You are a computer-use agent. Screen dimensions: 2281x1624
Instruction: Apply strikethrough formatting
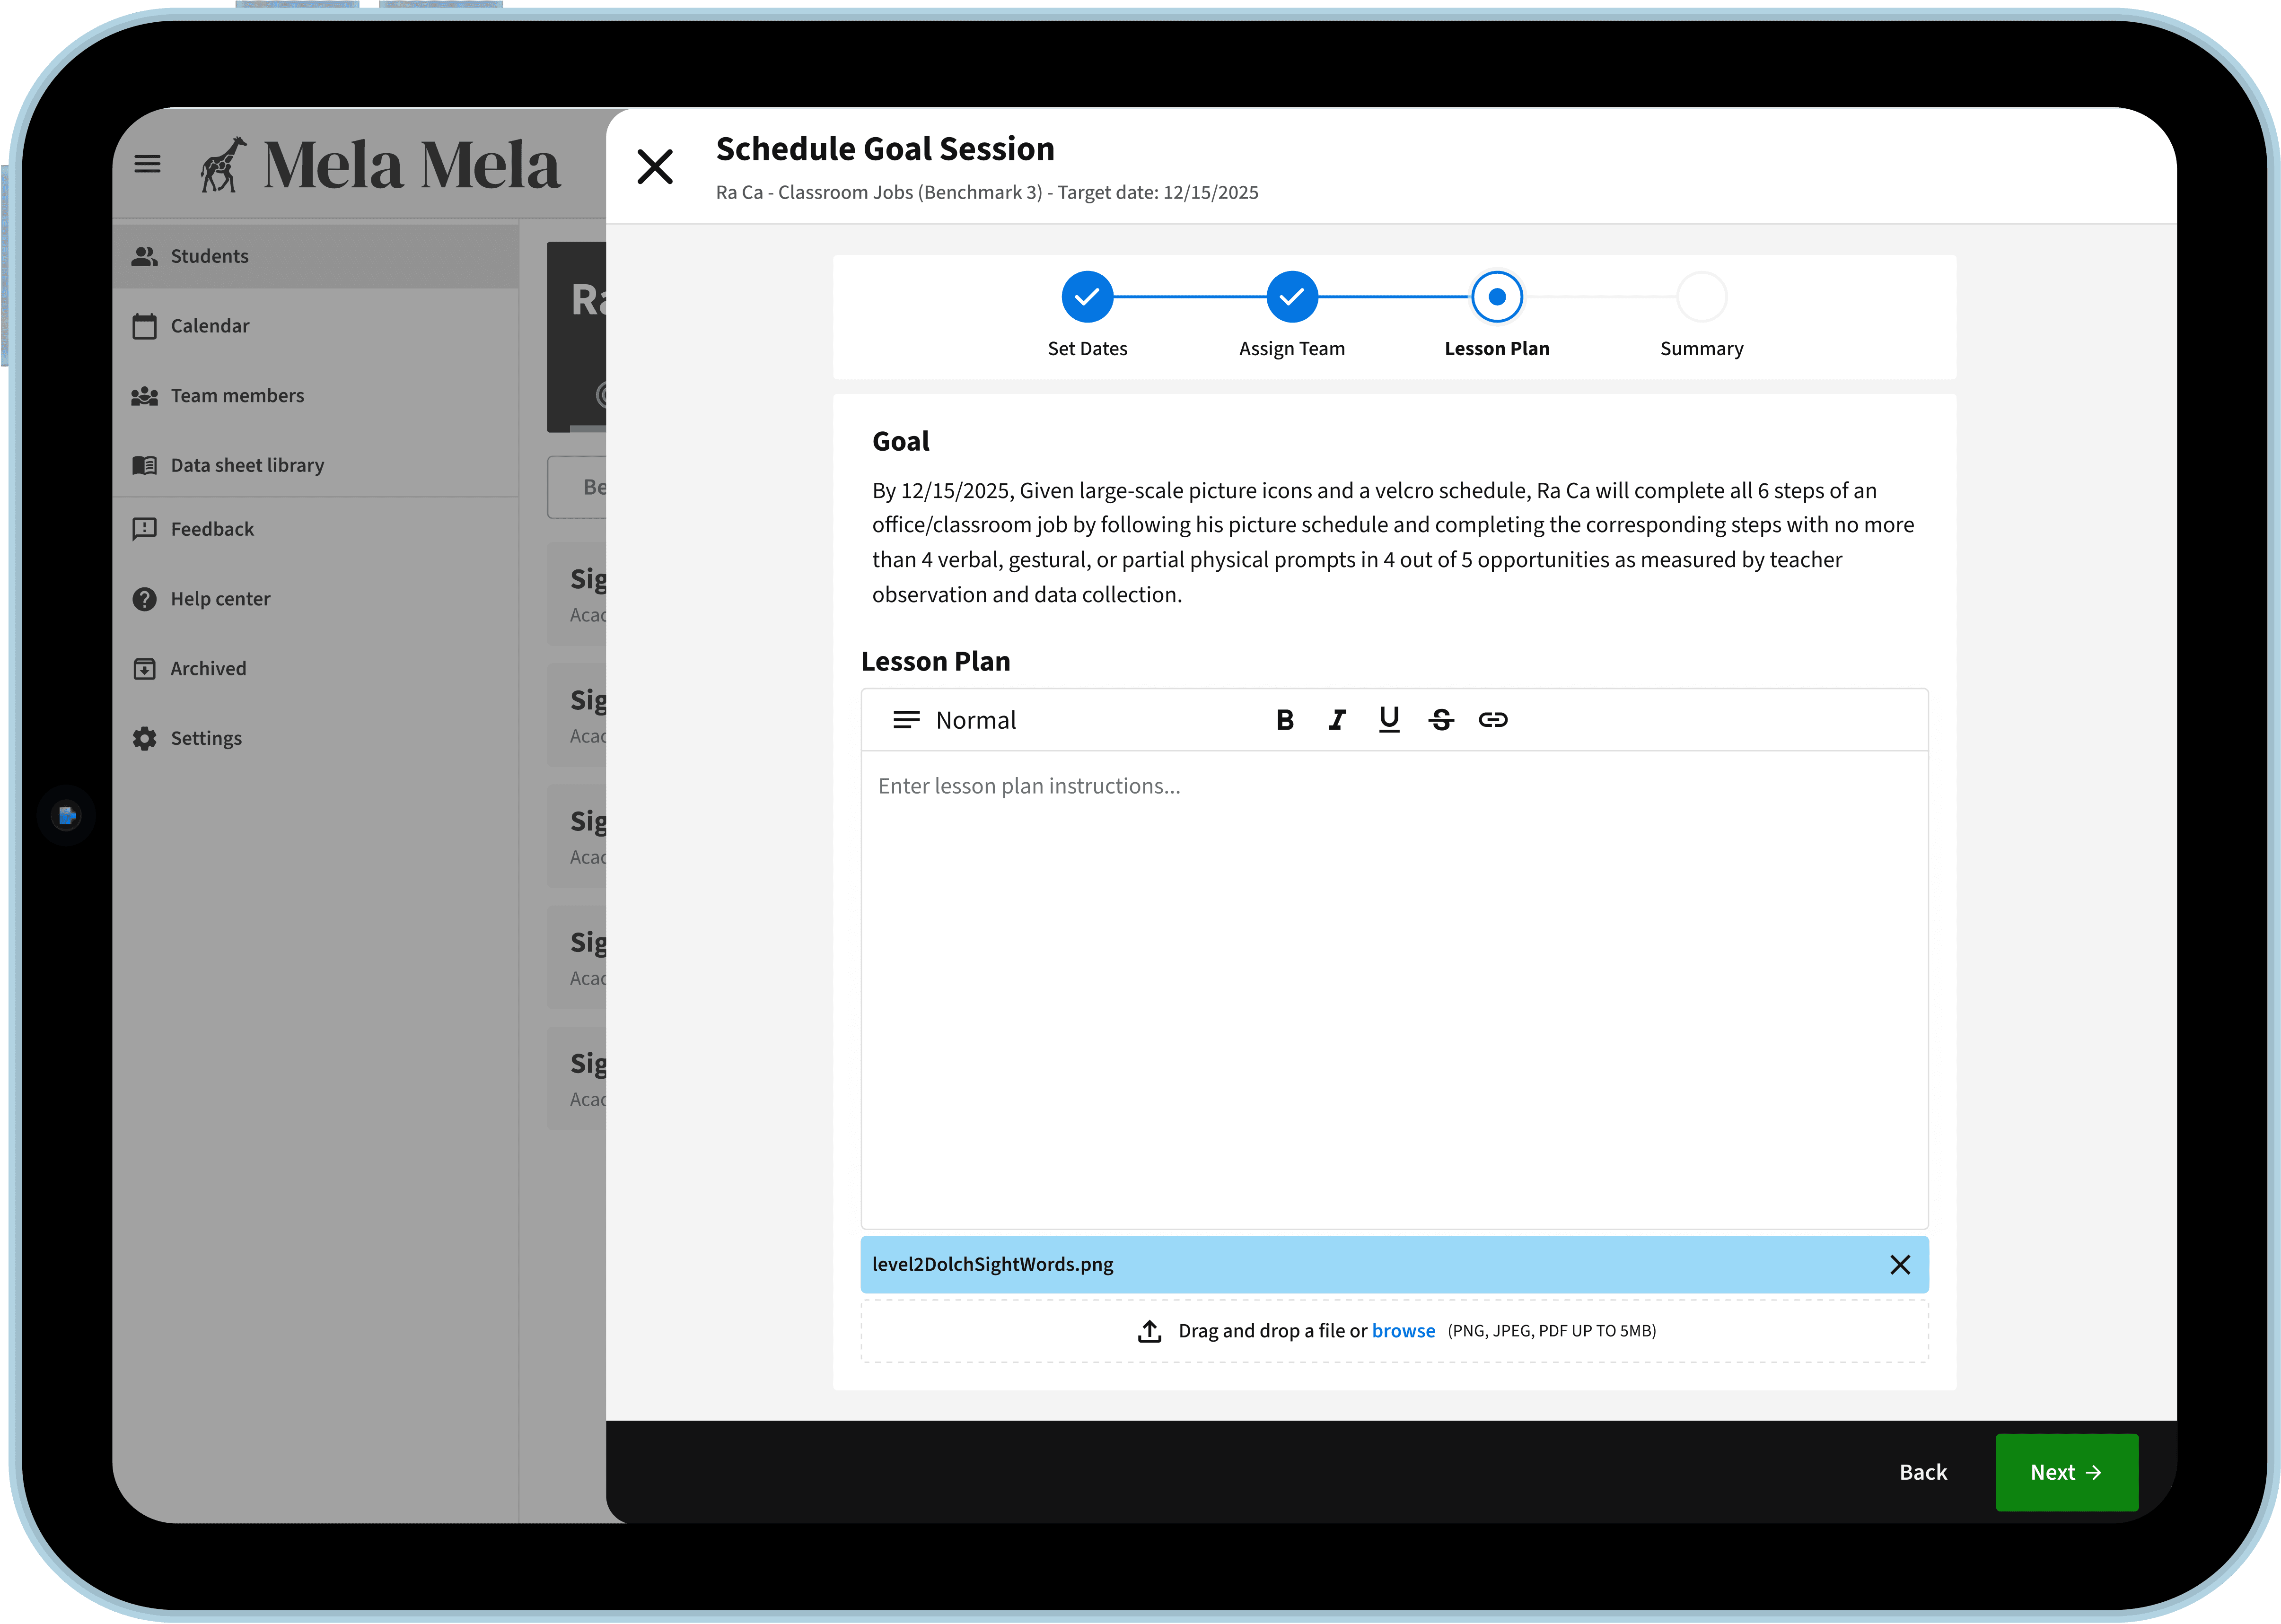click(x=1441, y=720)
